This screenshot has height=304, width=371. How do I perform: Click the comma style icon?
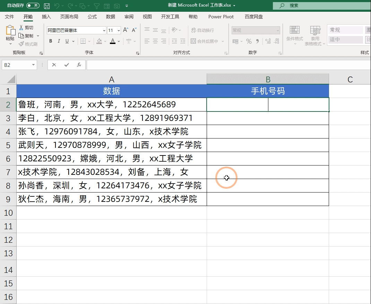[x=257, y=41]
